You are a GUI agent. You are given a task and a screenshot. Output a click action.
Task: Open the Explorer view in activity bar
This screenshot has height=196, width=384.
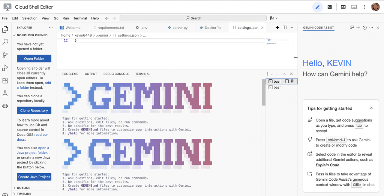[5, 29]
